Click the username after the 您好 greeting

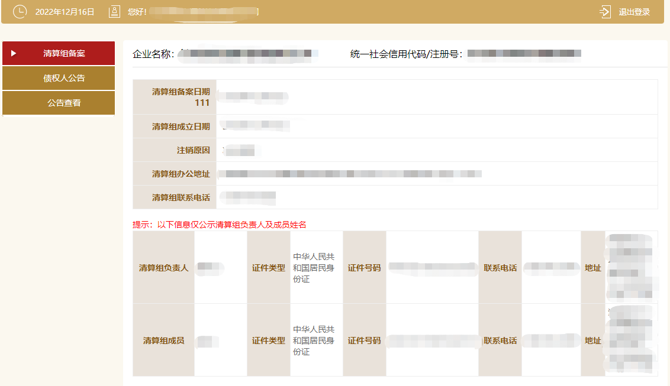[x=202, y=12]
